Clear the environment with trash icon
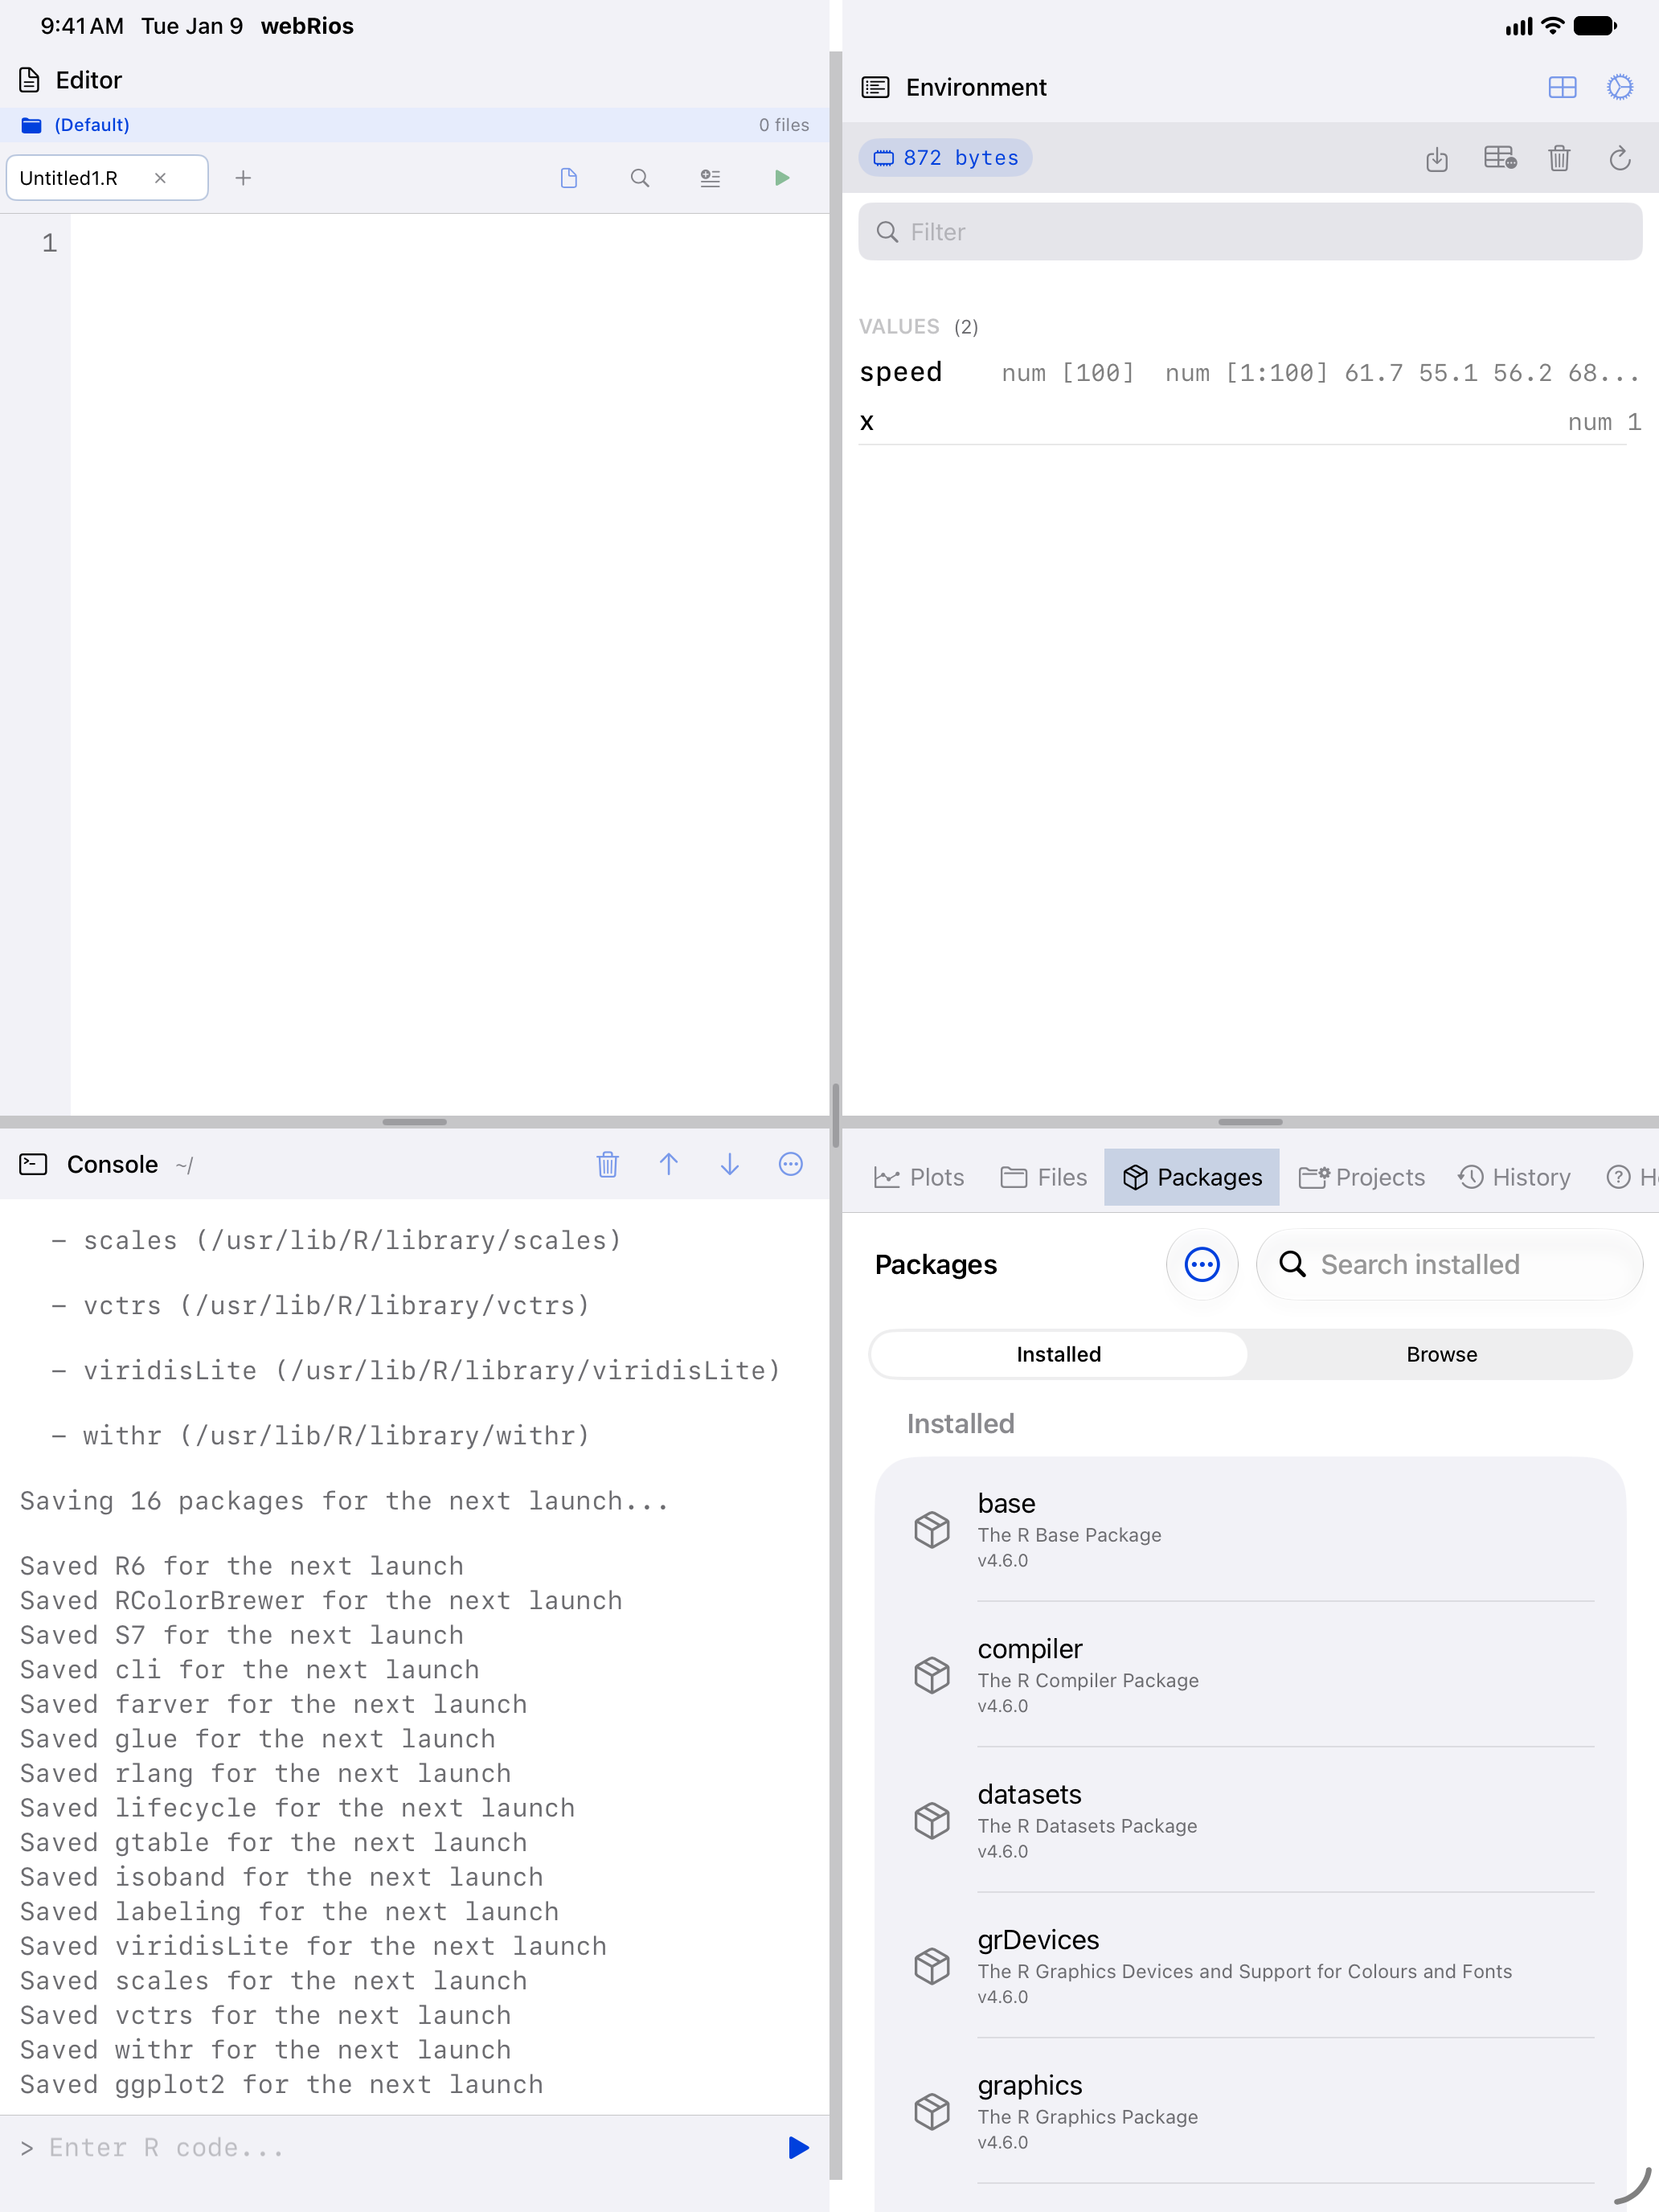Image resolution: width=1659 pixels, height=2212 pixels. 1559,158
